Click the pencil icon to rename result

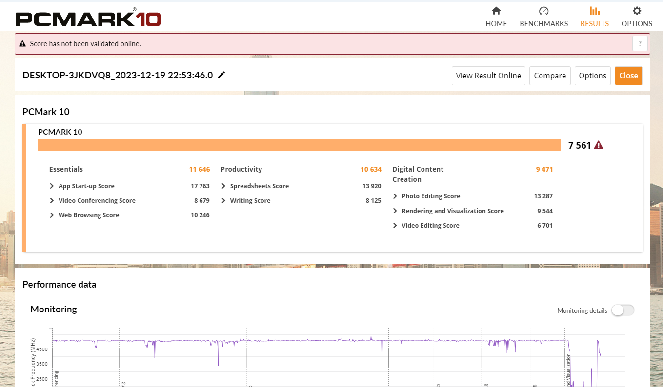pyautogui.click(x=221, y=75)
